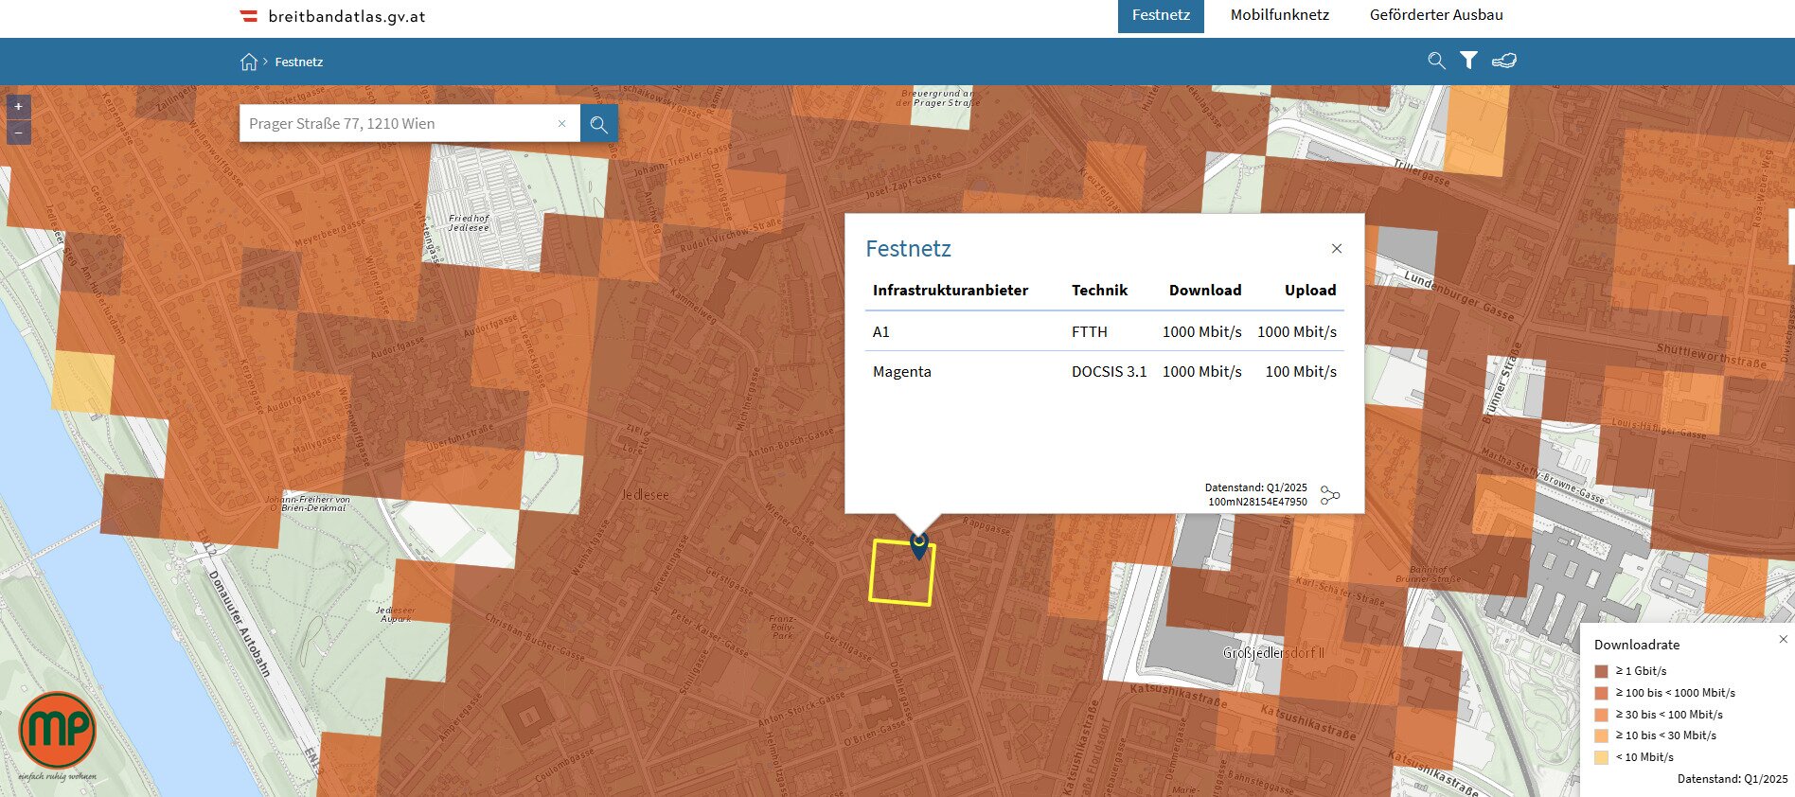
Task: Zoom in with the plus button
Action: 18,106
